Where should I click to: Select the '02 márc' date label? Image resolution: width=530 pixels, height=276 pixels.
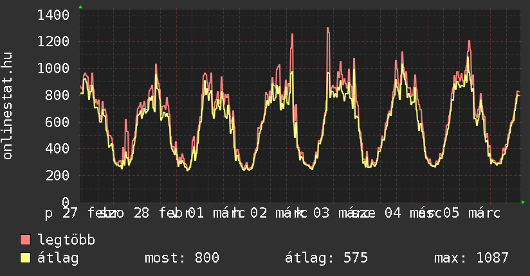tap(277, 212)
